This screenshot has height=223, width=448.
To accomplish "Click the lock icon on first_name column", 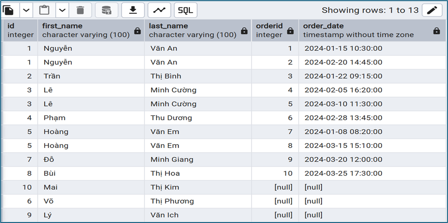I will 138,31.
